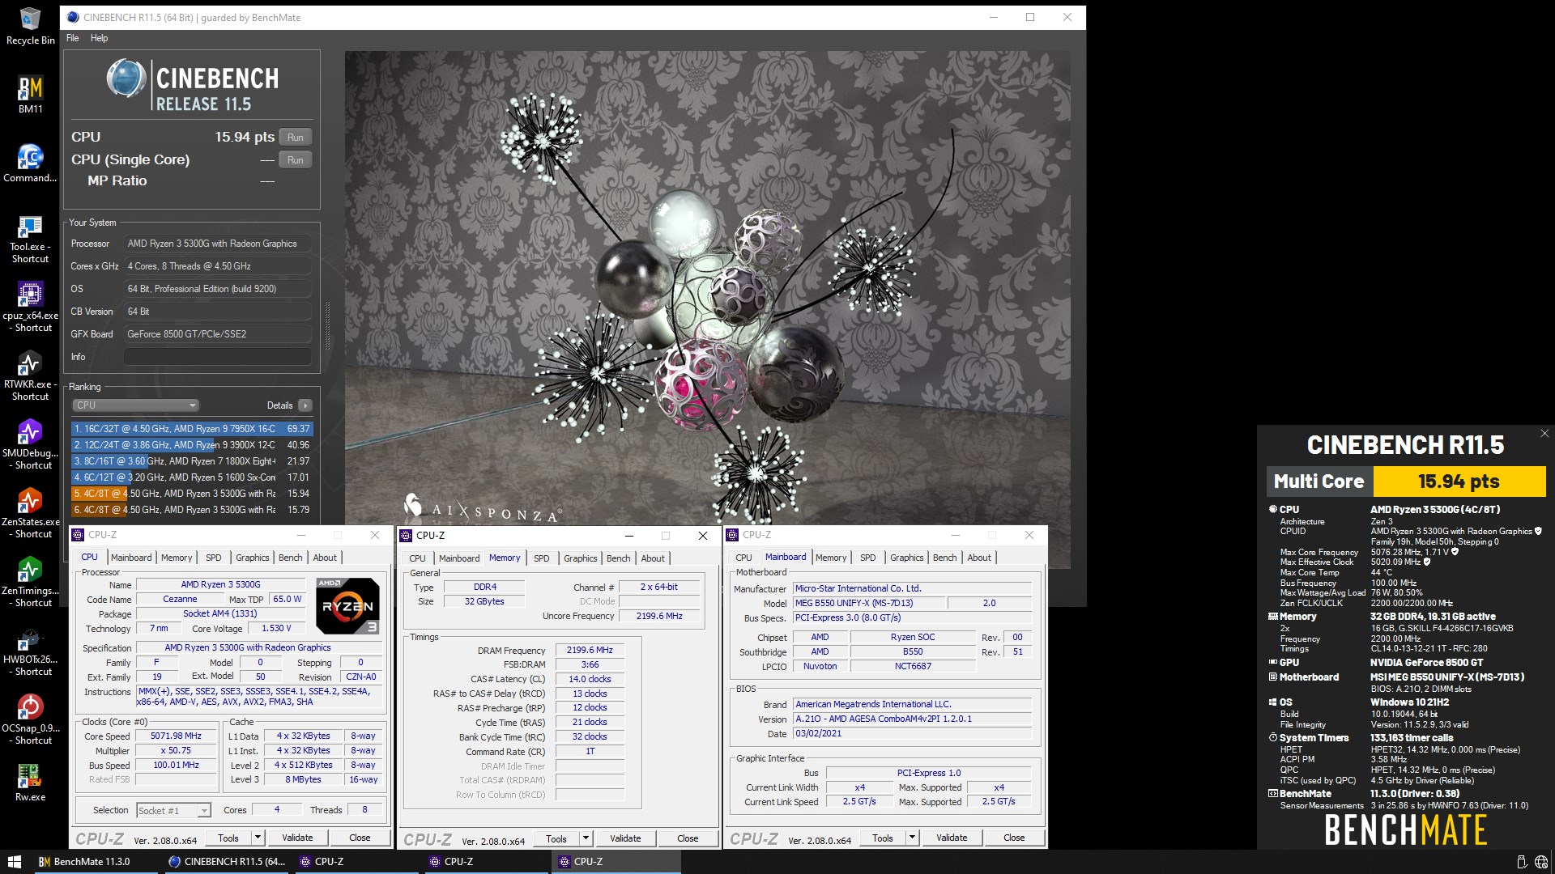
Task: Click the Info input field in Your System
Action: click(x=218, y=357)
